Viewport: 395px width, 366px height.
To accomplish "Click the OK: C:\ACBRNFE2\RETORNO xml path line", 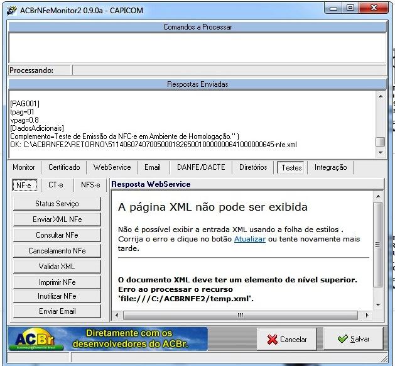I will [x=153, y=145].
